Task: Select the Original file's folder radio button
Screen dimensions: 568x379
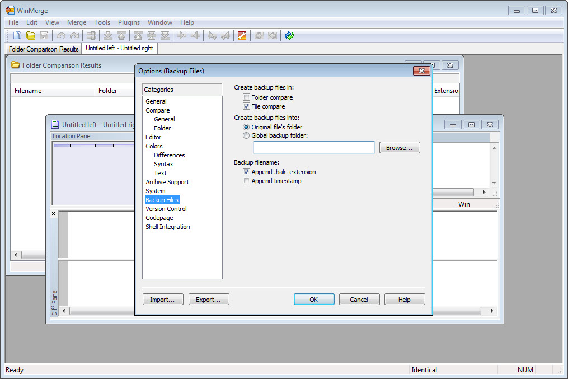Action: pyautogui.click(x=246, y=127)
